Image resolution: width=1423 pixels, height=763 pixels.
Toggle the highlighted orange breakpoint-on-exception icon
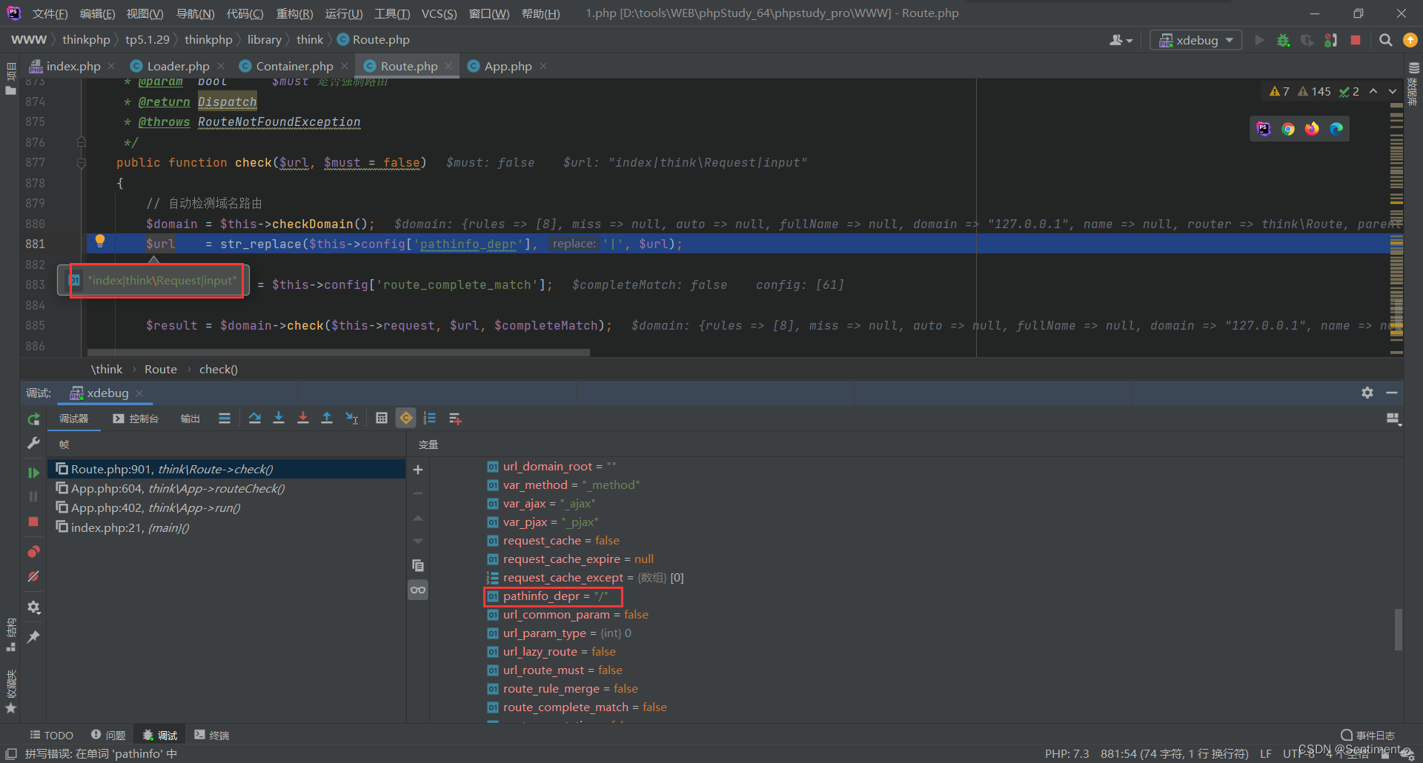[x=406, y=419]
